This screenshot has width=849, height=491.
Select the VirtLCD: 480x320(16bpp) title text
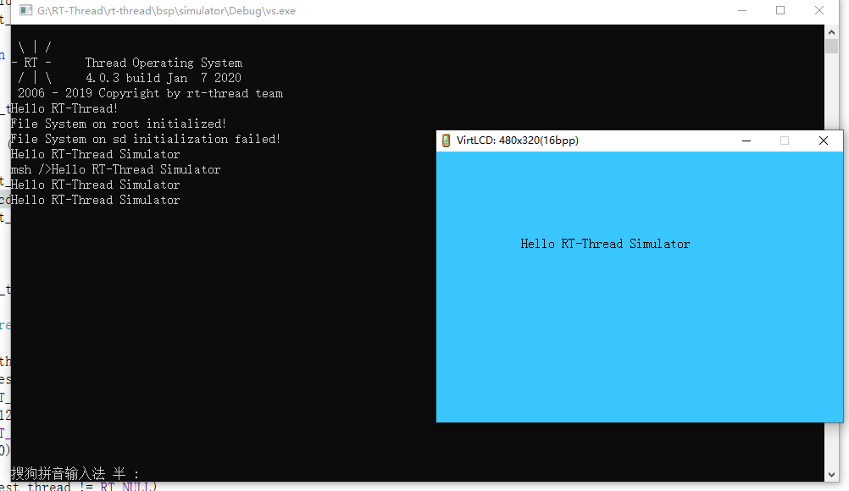tap(517, 141)
